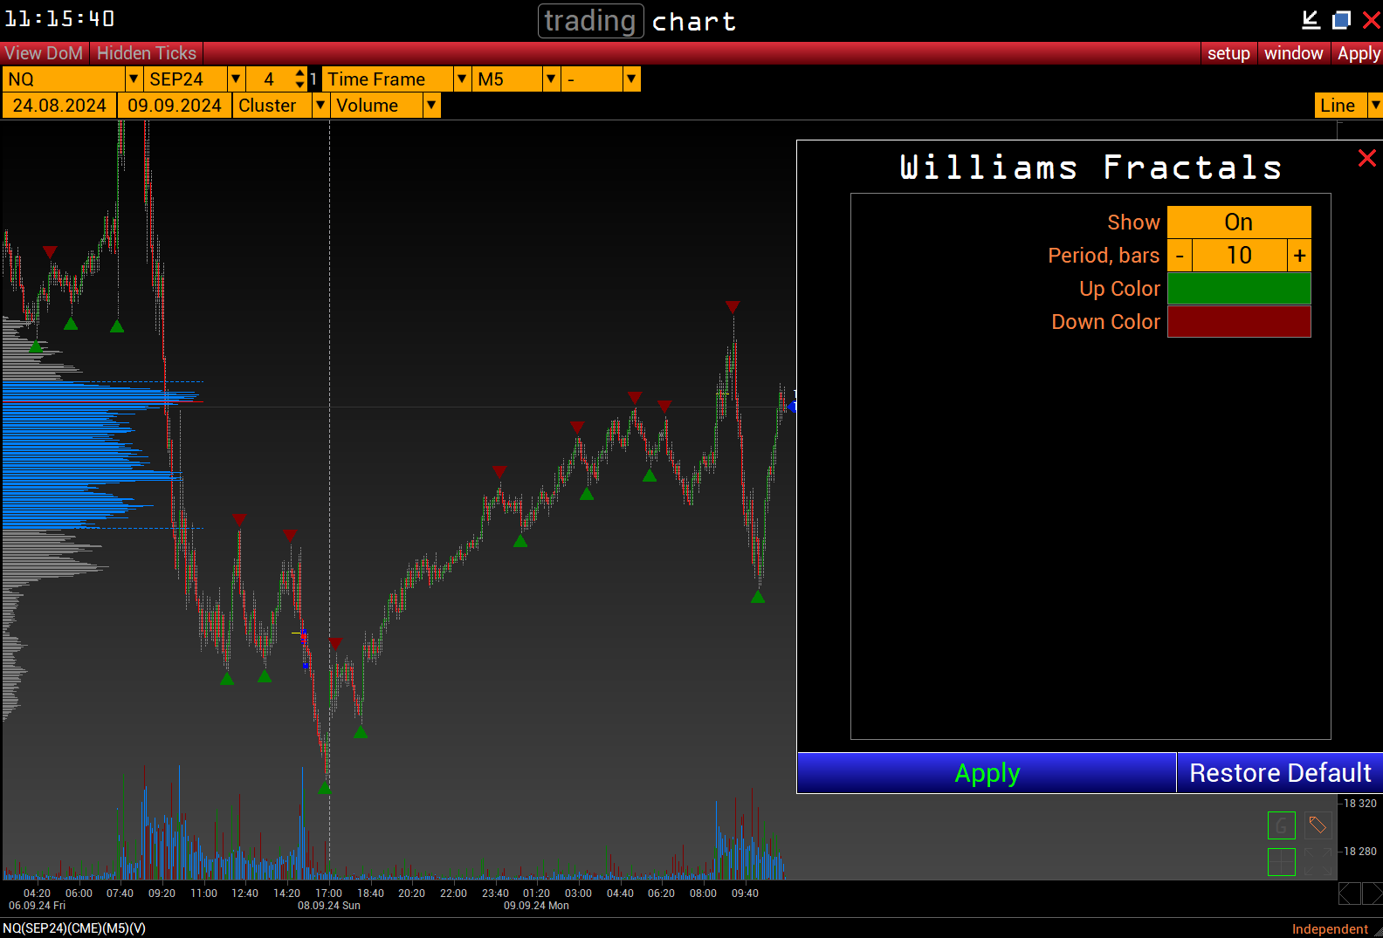This screenshot has height=938, width=1383.
Task: Toggle the crosshair grid icon
Action: [1281, 862]
